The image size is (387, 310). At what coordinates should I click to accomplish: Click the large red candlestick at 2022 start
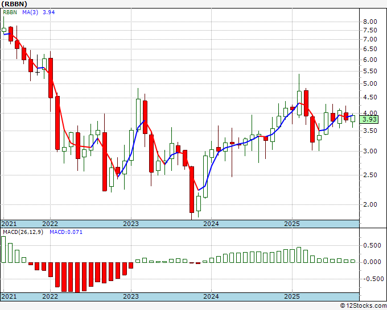(51, 78)
